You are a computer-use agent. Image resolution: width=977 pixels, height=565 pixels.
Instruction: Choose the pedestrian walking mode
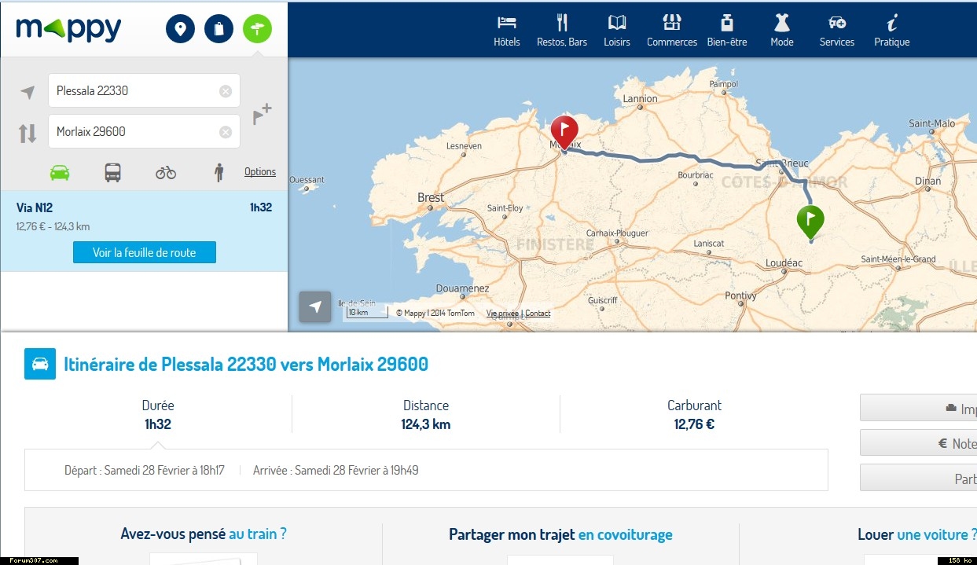pos(219,173)
